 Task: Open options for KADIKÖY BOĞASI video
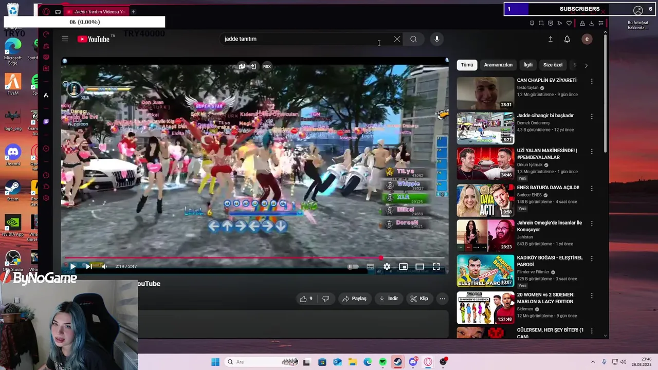pyautogui.click(x=592, y=258)
